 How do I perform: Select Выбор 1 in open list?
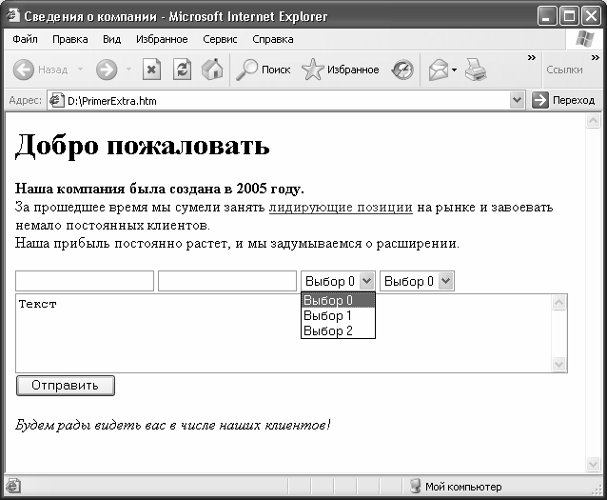338,315
